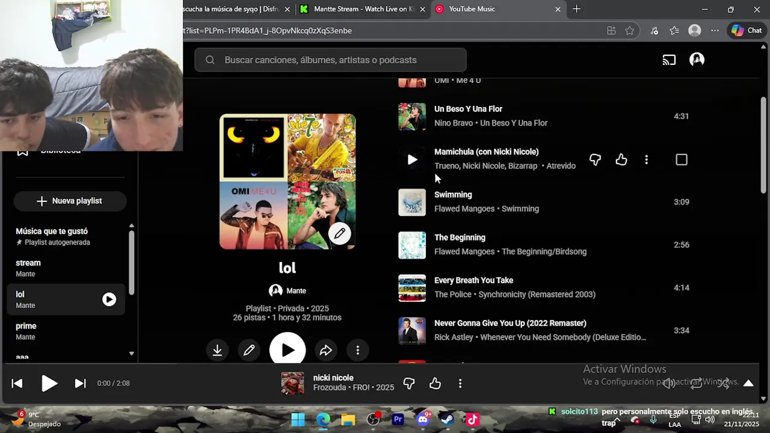Click the search bar magnifier icon
770x433 pixels.
tap(210, 60)
